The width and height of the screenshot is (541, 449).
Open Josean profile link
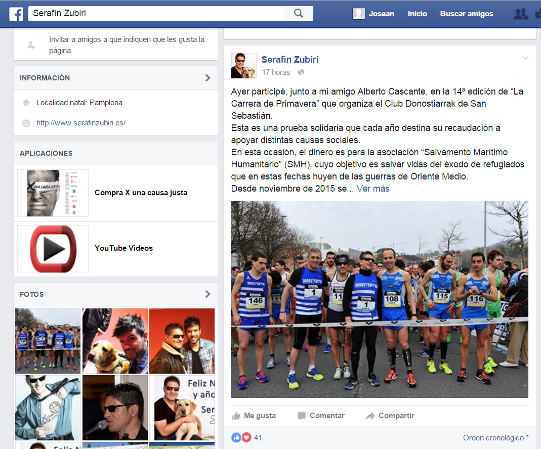point(381,14)
